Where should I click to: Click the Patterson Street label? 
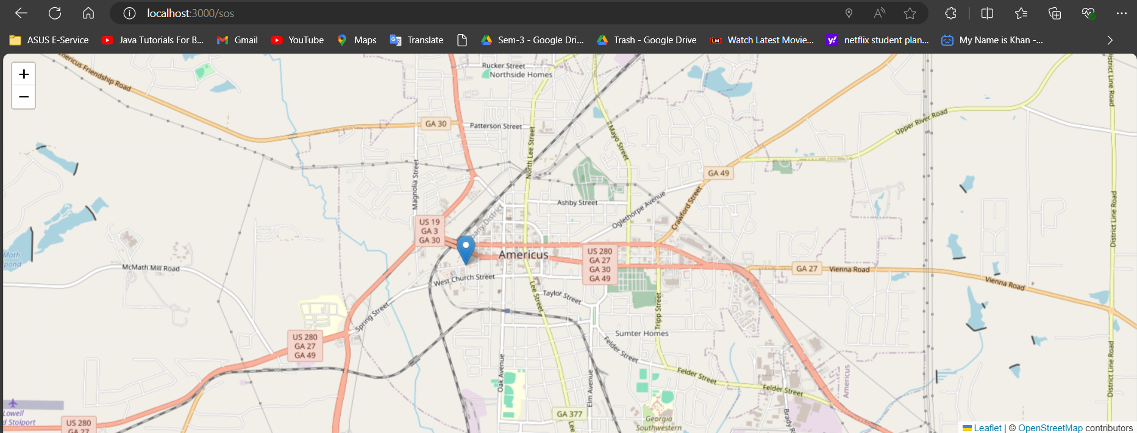(496, 126)
